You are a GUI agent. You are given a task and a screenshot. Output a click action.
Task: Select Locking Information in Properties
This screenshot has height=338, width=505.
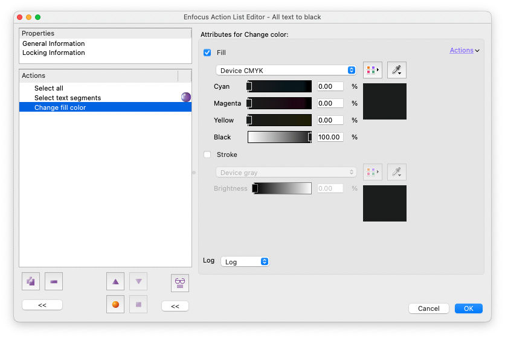54,53
